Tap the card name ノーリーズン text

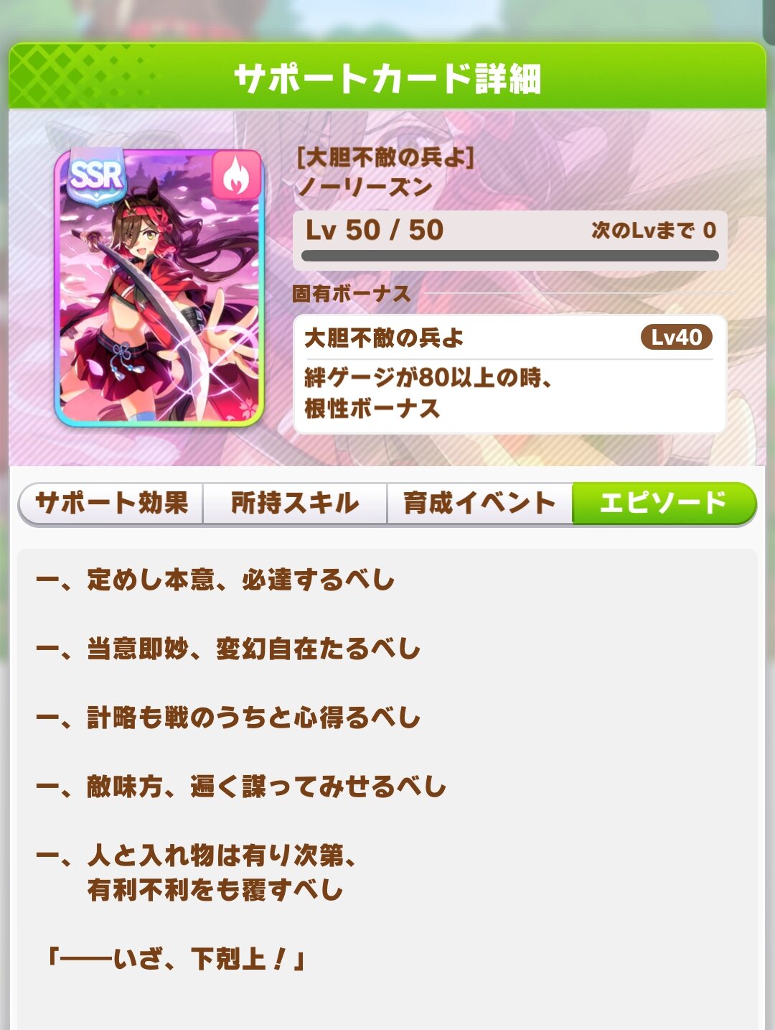point(365,187)
